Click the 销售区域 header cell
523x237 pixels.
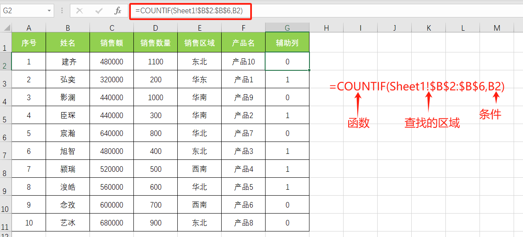pyautogui.click(x=199, y=43)
